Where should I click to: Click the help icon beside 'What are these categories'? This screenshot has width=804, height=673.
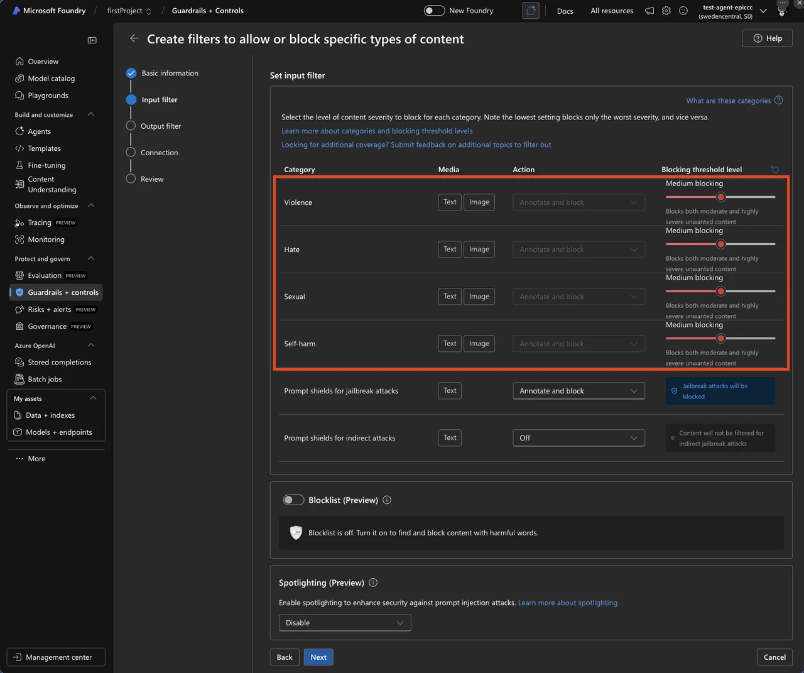click(x=779, y=101)
